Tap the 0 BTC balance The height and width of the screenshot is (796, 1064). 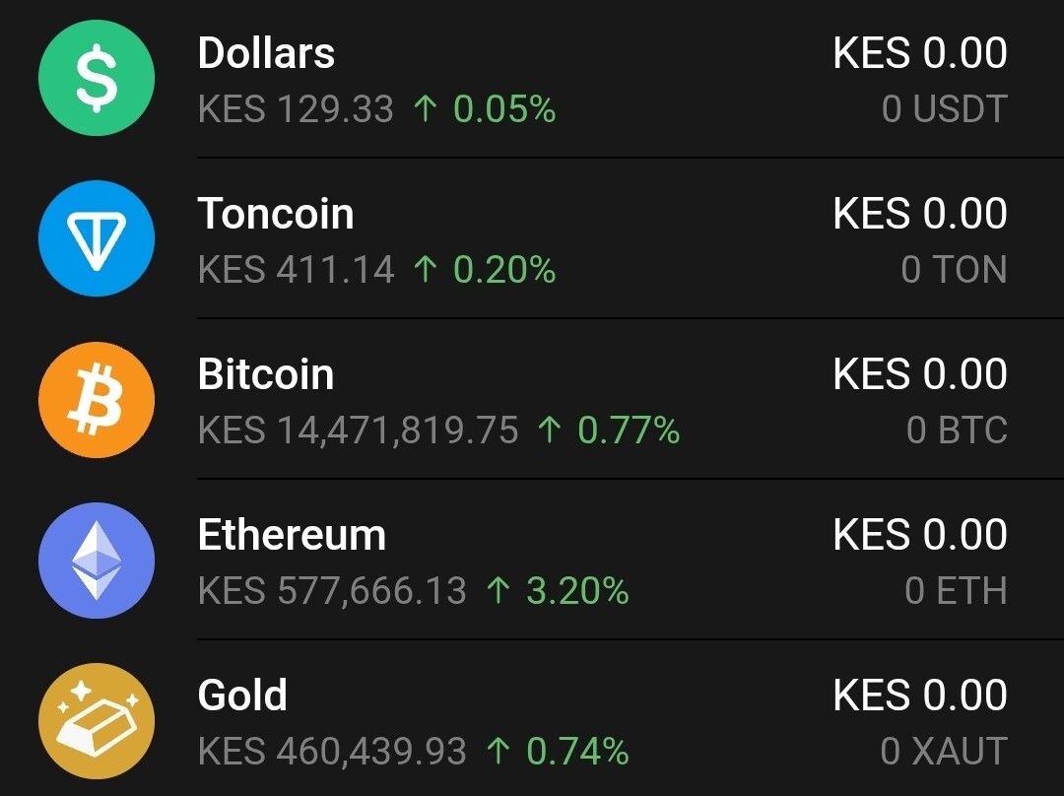click(957, 431)
